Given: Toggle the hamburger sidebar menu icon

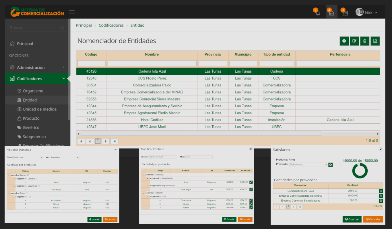Looking at the screenshot, I should pos(72,12).
